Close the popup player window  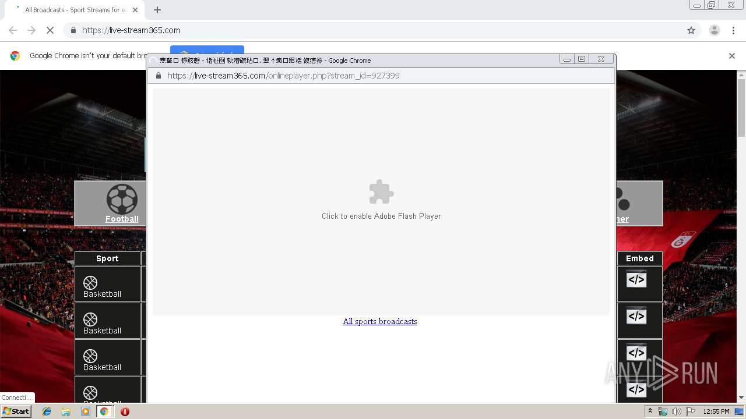[601, 59]
